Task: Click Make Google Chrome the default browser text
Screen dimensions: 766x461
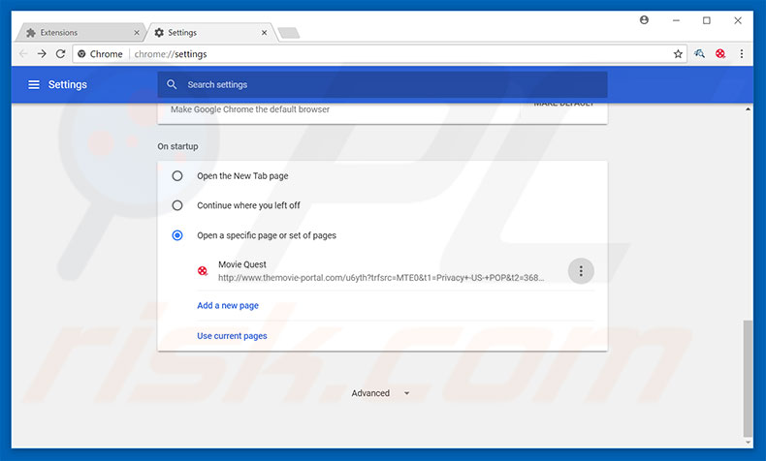Action: tap(250, 109)
